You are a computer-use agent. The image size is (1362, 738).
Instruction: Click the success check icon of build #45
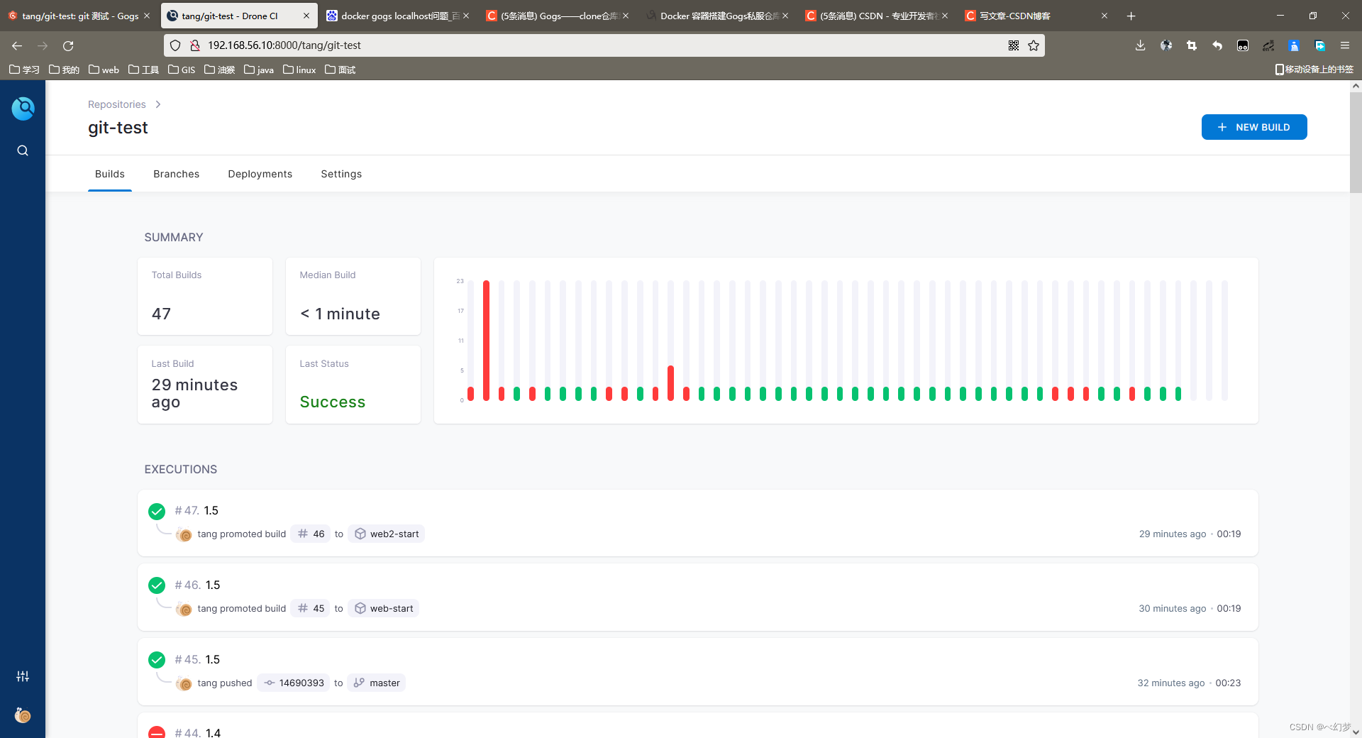pos(157,660)
